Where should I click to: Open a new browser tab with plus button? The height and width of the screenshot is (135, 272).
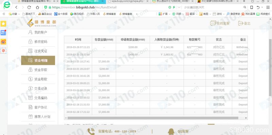(244, 1)
